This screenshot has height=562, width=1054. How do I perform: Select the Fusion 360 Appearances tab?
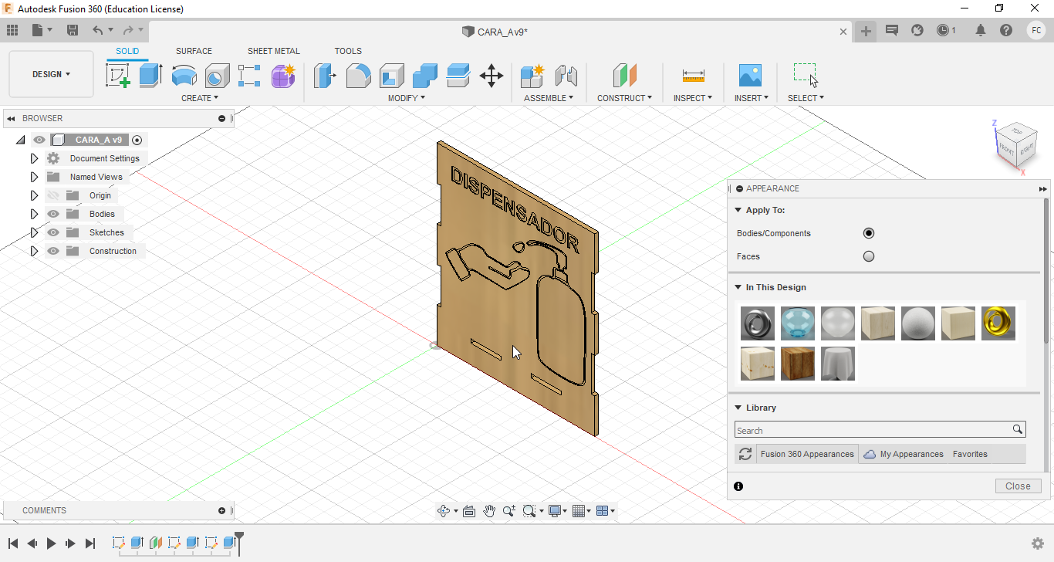point(807,454)
